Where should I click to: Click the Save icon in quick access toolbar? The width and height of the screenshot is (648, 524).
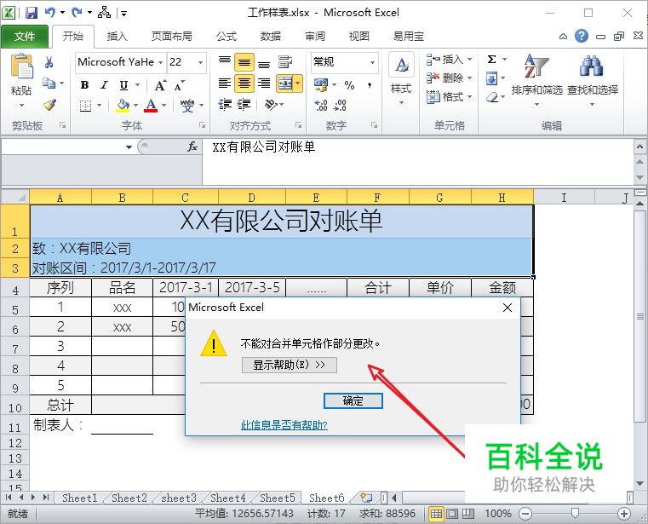[32, 13]
